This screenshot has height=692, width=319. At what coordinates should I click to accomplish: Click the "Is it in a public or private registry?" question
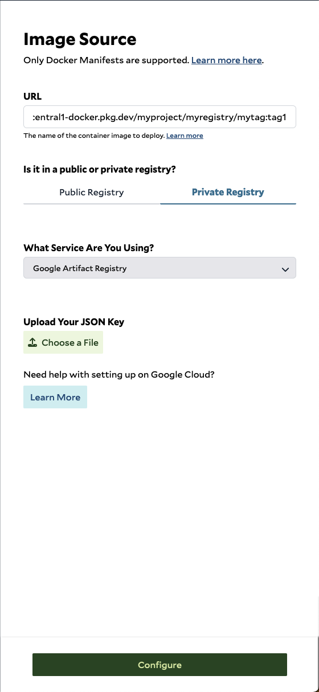click(x=100, y=169)
